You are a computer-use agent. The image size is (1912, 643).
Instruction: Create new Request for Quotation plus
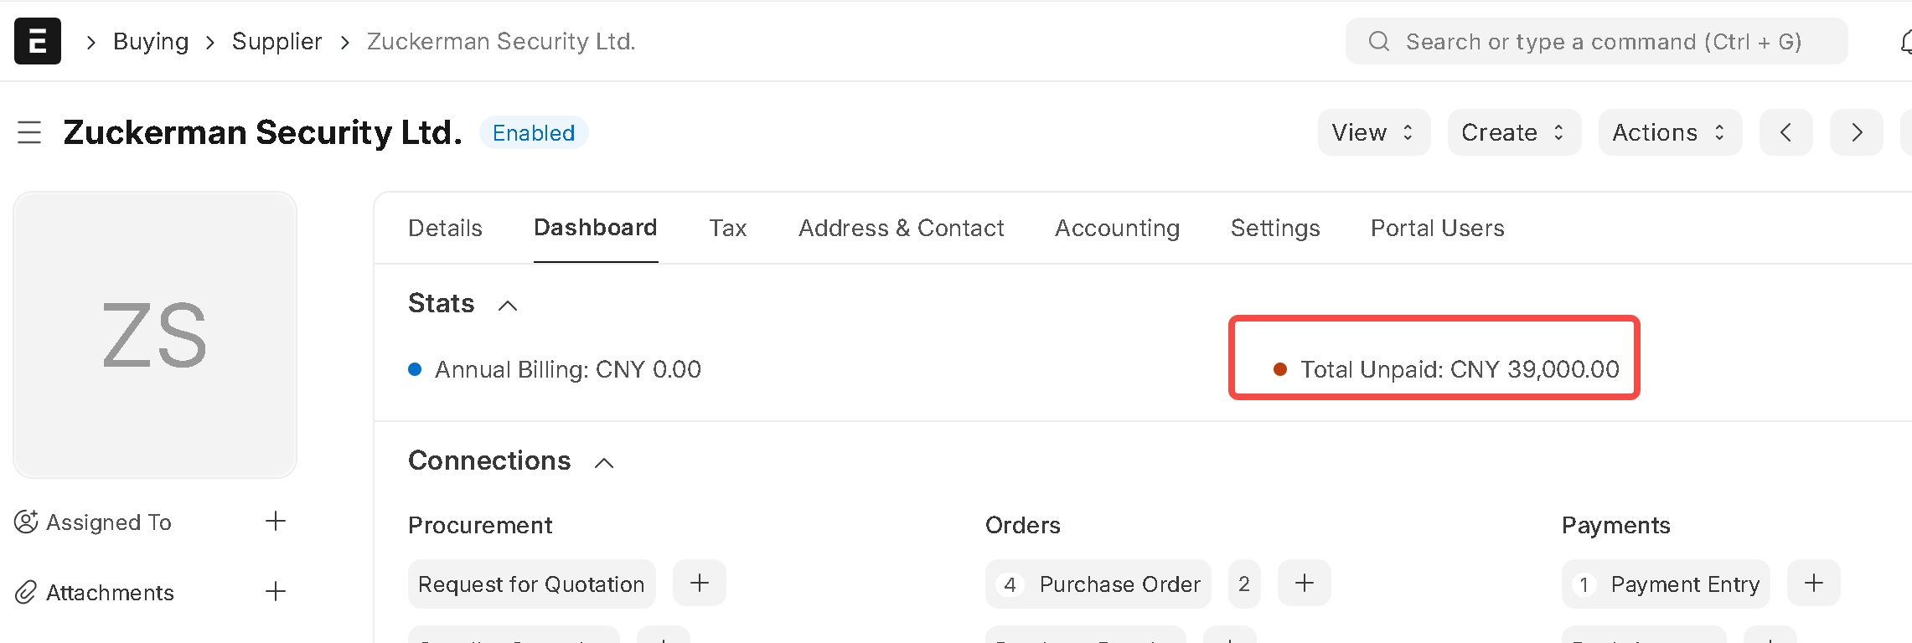700,584
